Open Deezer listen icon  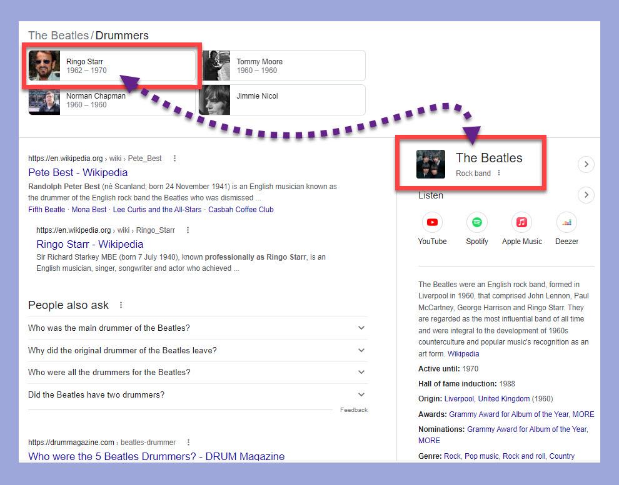point(566,222)
